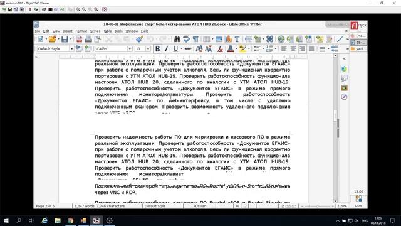401x226 pixels.
Task: Click the Increase Paragraph Spacing icon
Action: (335, 49)
